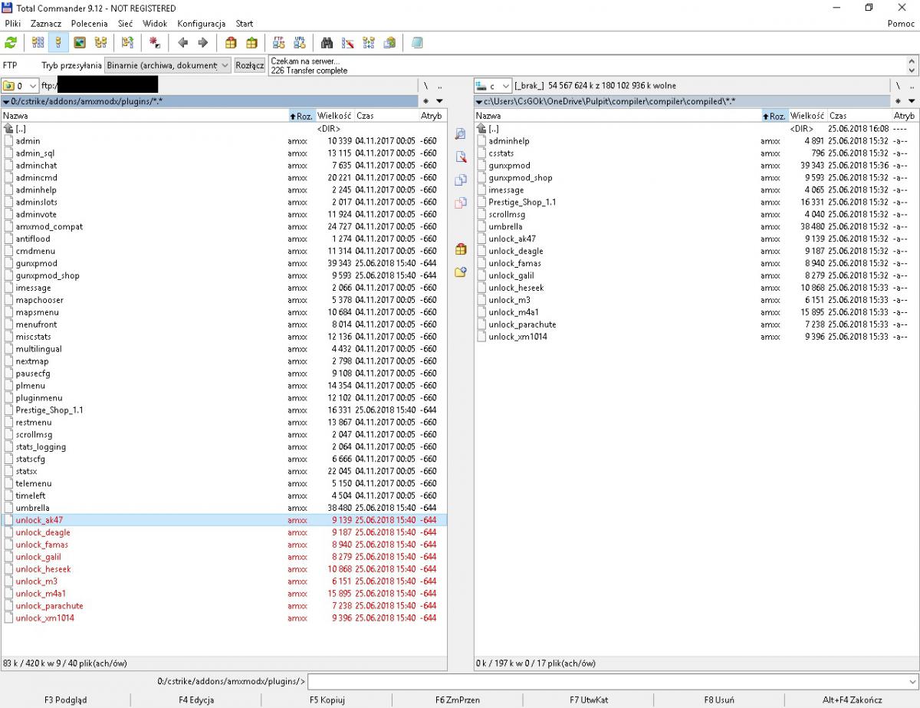Open right panel directory history arrow
The height and width of the screenshot is (708, 920).
(x=912, y=101)
